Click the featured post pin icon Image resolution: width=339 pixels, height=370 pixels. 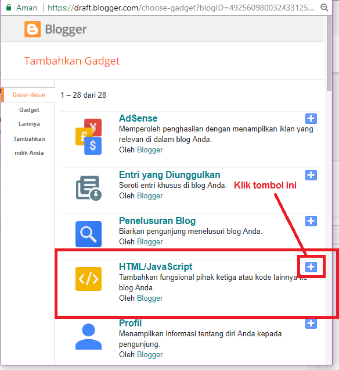[88, 188]
